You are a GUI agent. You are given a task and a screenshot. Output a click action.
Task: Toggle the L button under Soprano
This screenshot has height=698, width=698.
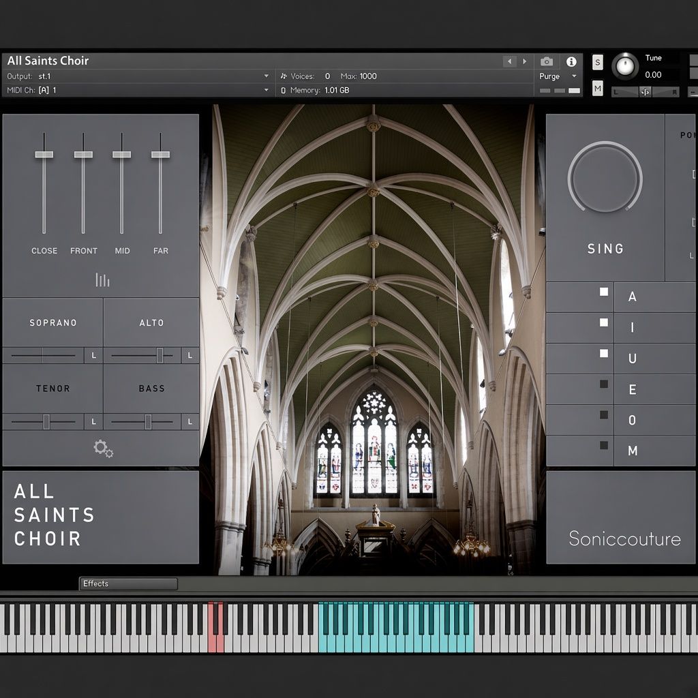coord(93,356)
